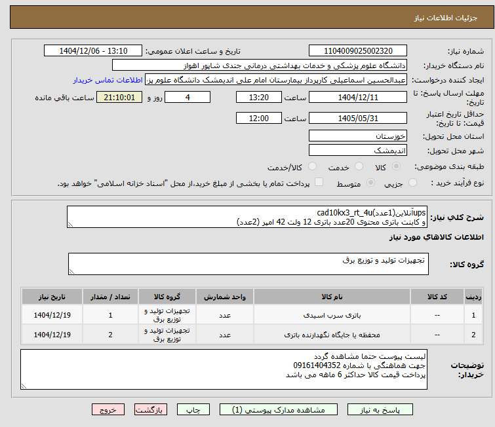Click the request creator name field
Image resolution: width=495 pixels, height=427 pixels.
click(x=276, y=80)
